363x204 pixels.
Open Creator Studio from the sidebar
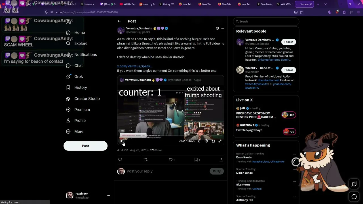[83, 99]
